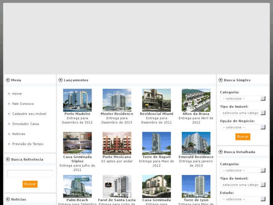The height and width of the screenshot is (205, 273).
Task: Click the arrow bullet next to Cadastre seu Imóvel
Action: pos(9,114)
